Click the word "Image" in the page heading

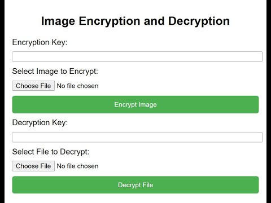click(x=58, y=21)
